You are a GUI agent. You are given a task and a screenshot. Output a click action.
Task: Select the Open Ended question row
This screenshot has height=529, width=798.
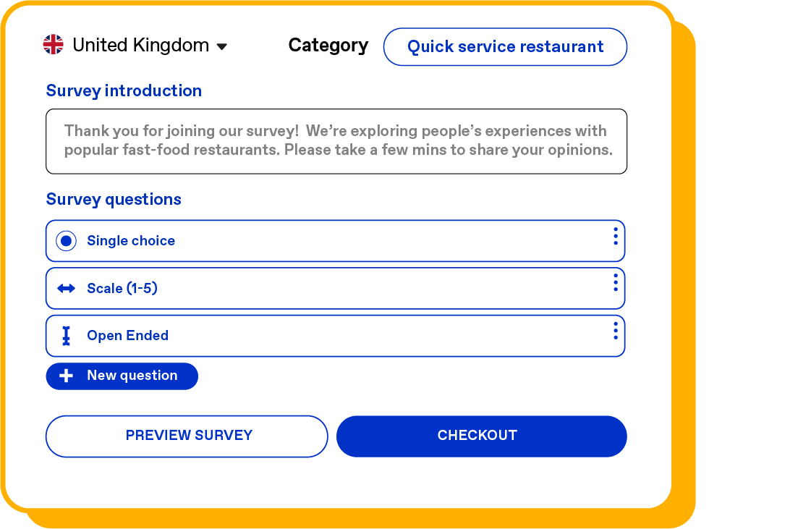[336, 336]
